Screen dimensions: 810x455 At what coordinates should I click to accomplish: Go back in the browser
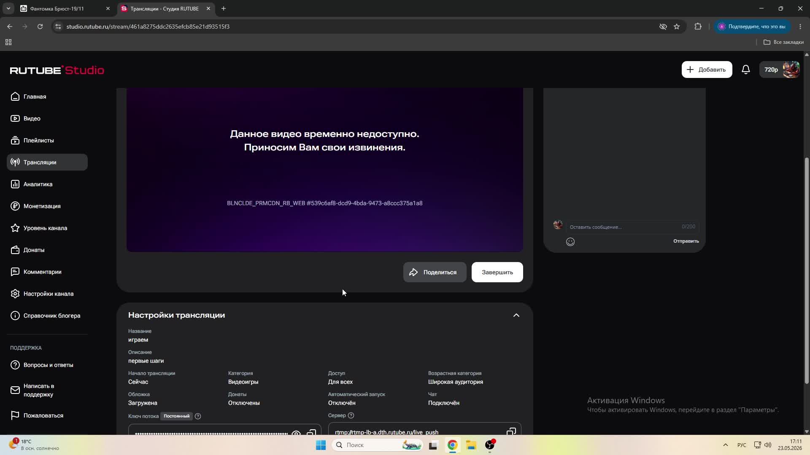pos(10,27)
